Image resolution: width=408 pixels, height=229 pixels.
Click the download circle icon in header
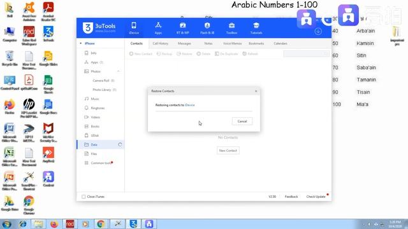[x=318, y=31]
